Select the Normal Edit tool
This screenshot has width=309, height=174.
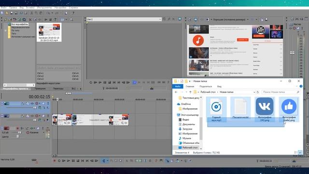click(104, 161)
